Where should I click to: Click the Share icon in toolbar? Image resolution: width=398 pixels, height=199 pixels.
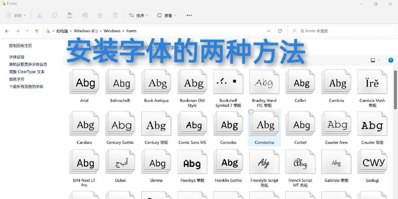(100, 15)
